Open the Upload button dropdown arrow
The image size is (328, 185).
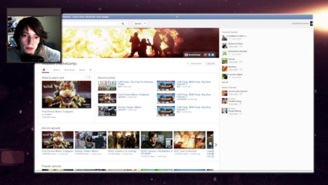pyautogui.click(x=145, y=23)
